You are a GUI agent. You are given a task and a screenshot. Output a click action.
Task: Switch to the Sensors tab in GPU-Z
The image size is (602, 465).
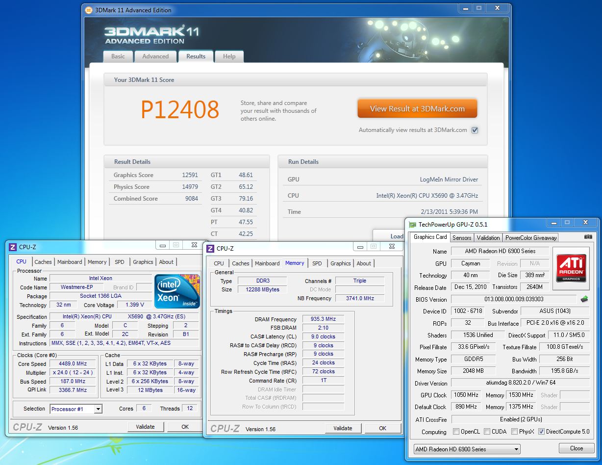[x=462, y=237]
